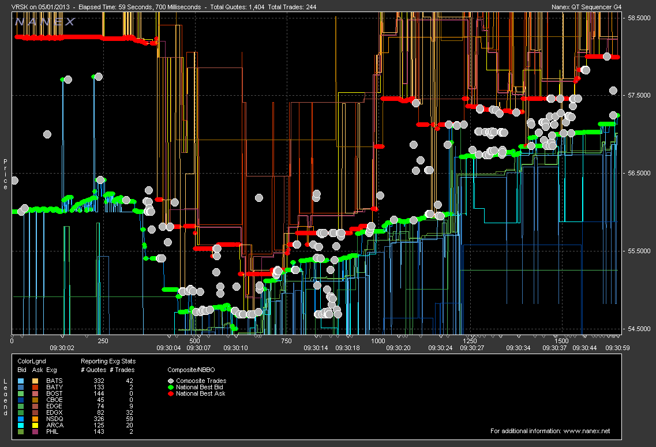This screenshot has height=447, width=656.
Task: Select the BOST exchange label
Action: point(54,393)
